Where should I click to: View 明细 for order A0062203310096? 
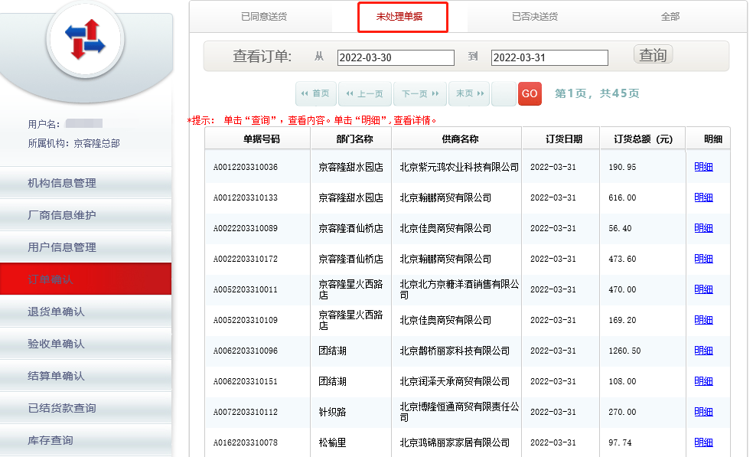(x=703, y=351)
